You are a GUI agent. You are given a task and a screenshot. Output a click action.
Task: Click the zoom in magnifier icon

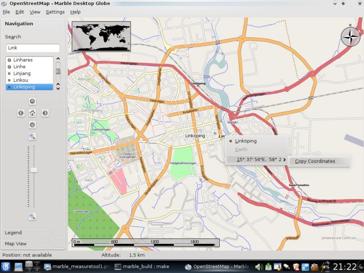32,136
